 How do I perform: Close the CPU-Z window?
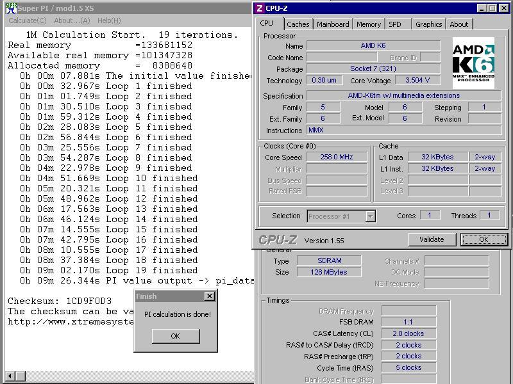504,8
